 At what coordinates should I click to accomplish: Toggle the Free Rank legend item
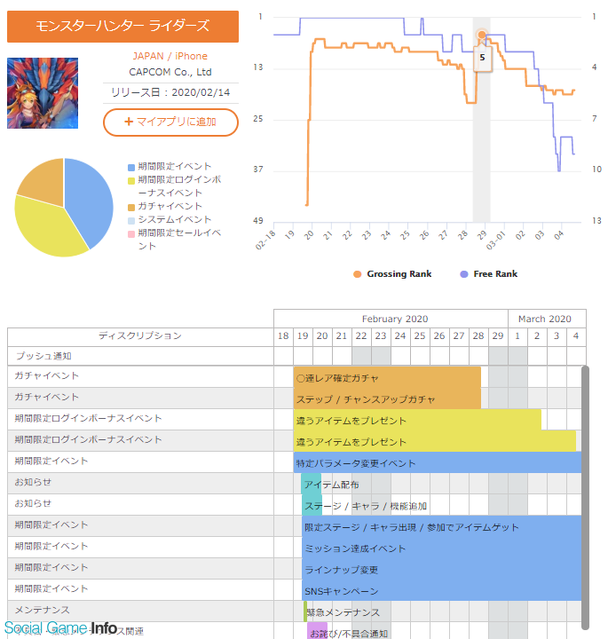488,274
